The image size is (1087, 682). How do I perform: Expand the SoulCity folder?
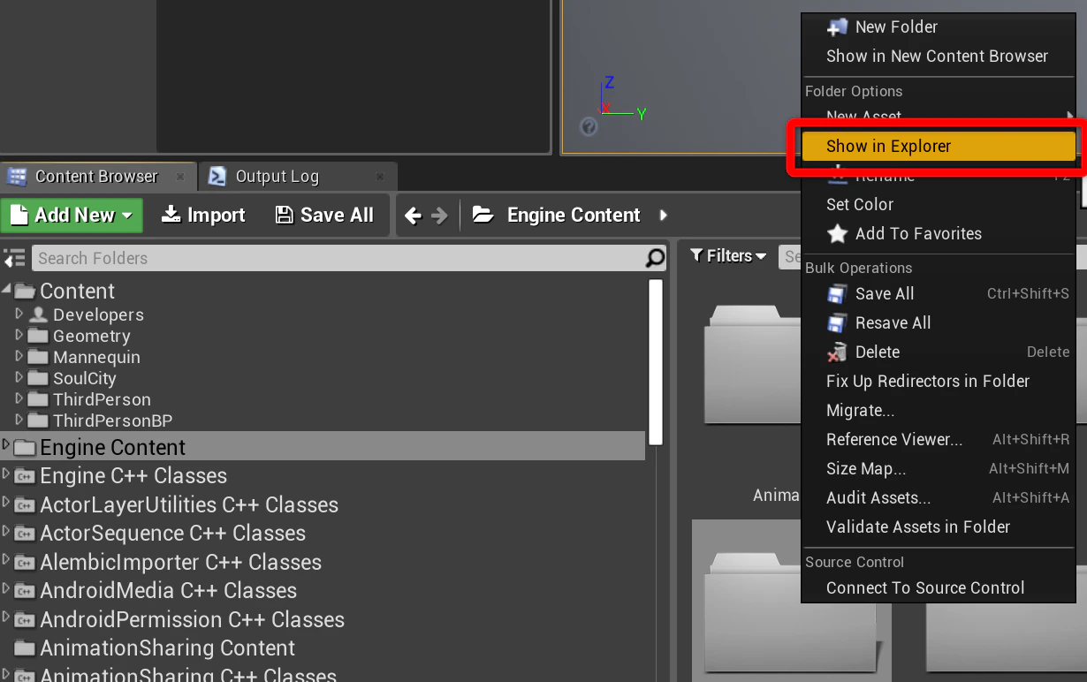click(19, 376)
